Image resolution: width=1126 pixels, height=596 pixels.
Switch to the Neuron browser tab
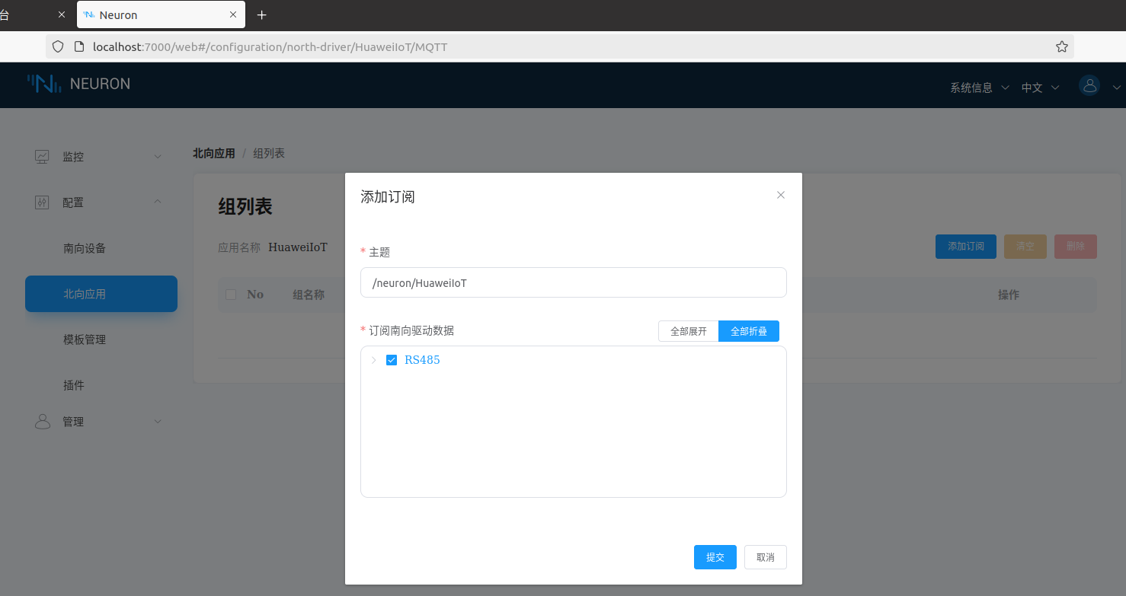click(161, 14)
